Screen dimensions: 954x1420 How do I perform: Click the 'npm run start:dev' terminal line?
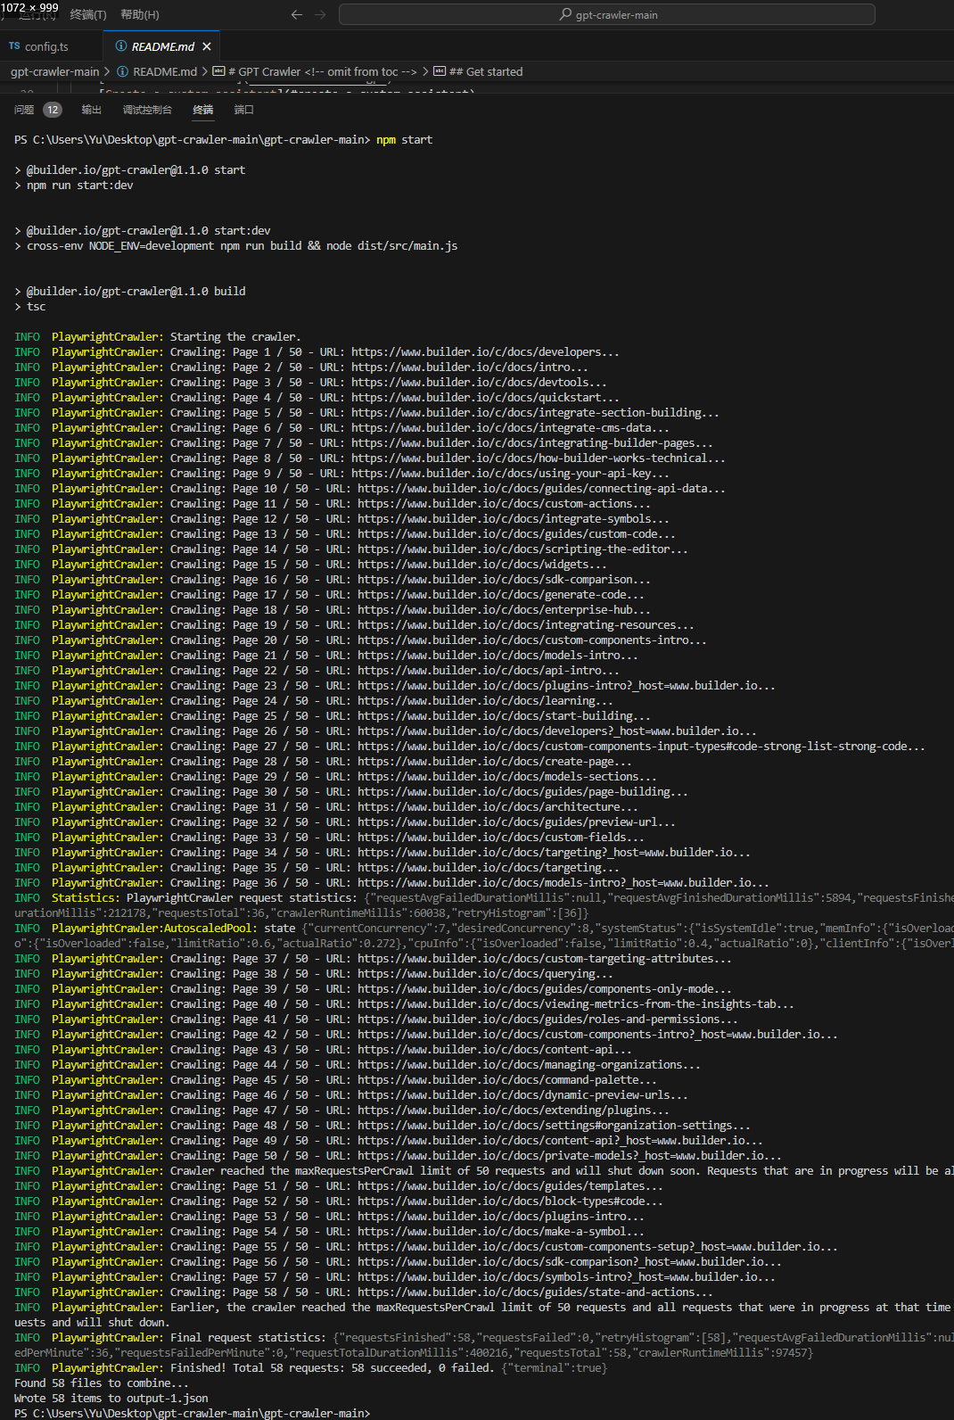tap(74, 186)
